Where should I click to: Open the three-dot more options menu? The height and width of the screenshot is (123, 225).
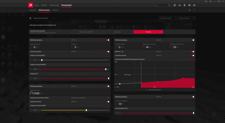tap(194, 10)
